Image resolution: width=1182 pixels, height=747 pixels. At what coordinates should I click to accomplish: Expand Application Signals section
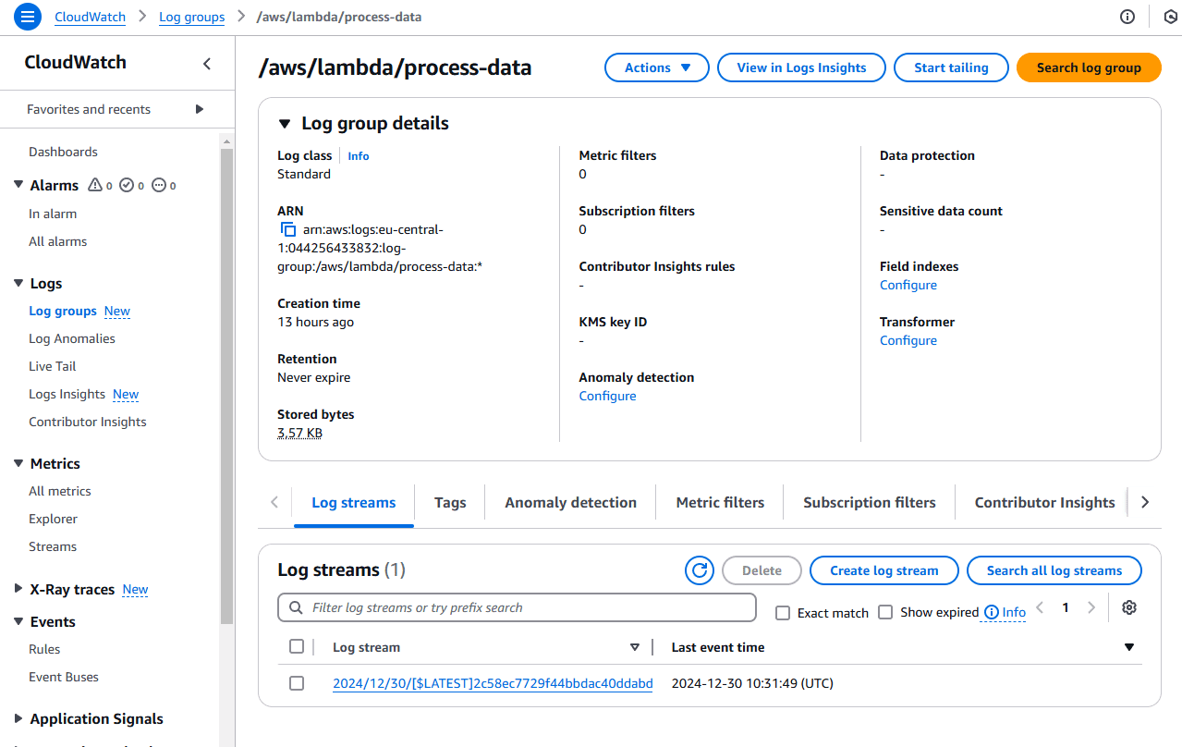(x=18, y=718)
